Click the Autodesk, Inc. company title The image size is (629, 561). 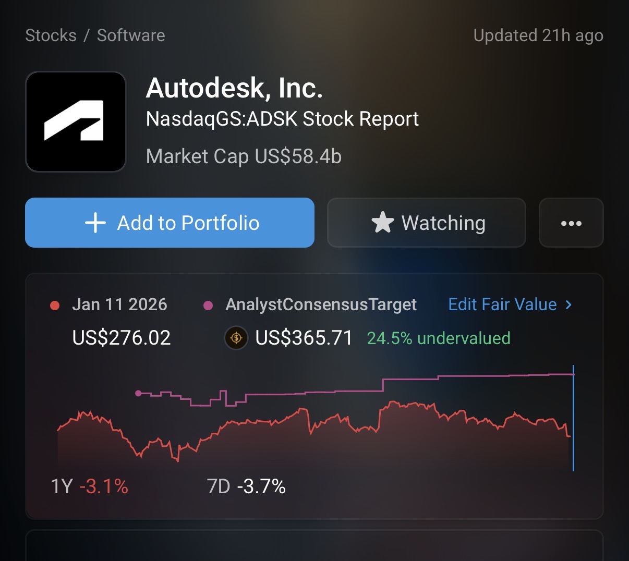234,88
